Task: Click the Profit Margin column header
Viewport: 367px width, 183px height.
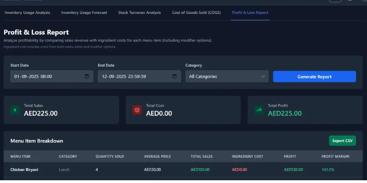Action: point(335,156)
